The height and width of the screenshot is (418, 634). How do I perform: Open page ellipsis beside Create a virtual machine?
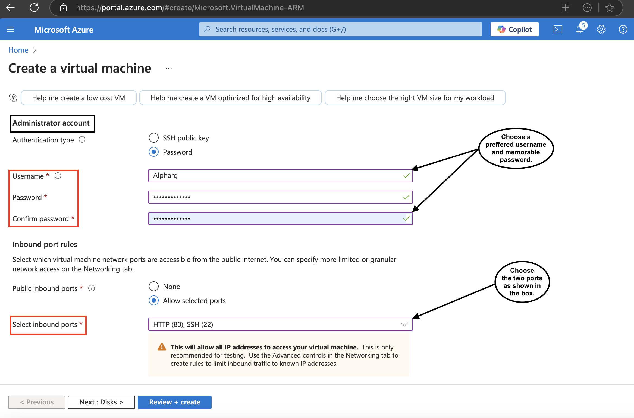pyautogui.click(x=169, y=68)
